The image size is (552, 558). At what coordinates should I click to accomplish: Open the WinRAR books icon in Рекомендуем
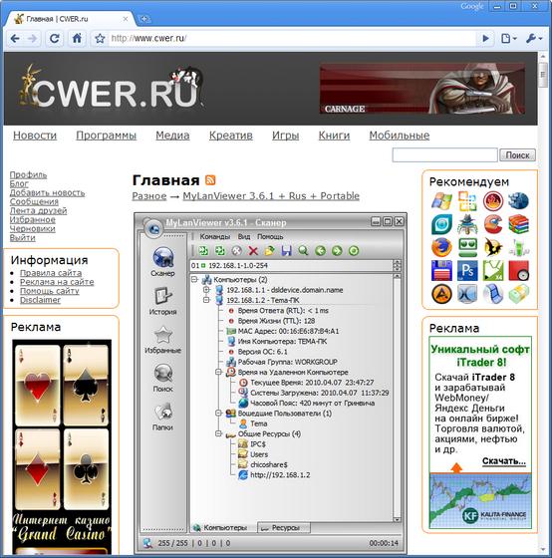tap(518, 224)
